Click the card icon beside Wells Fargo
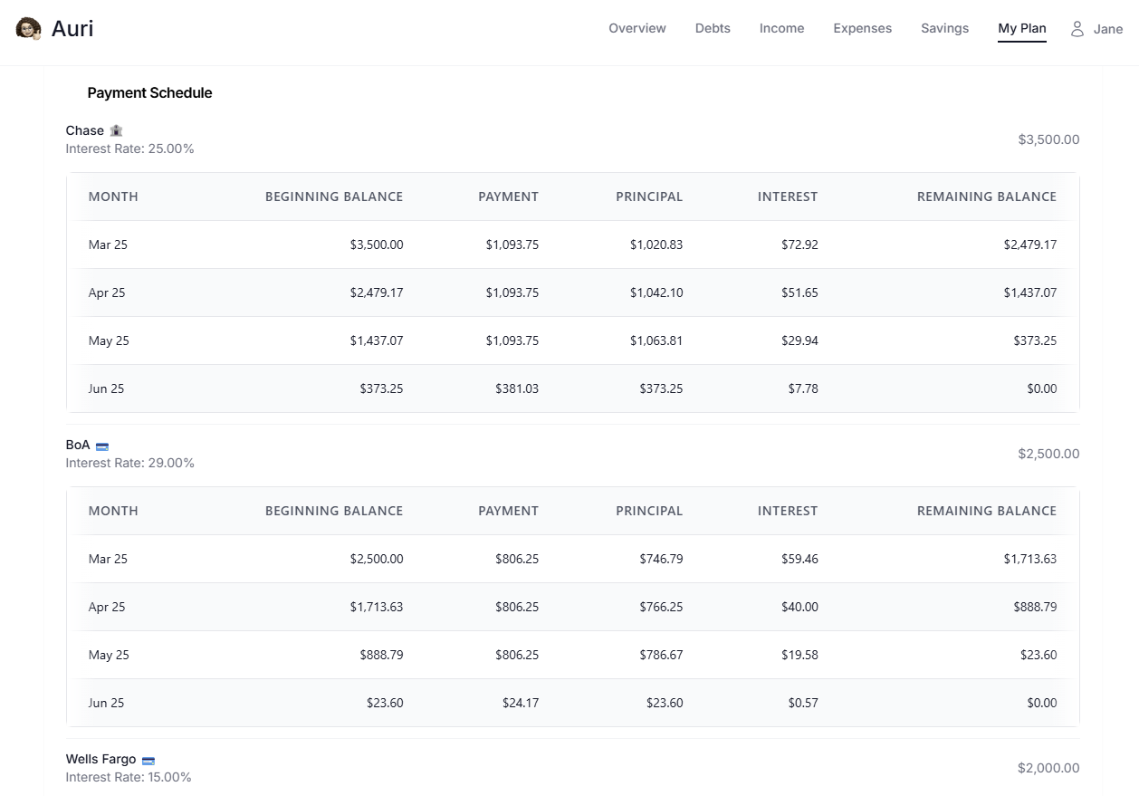The width and height of the screenshot is (1139, 796). [148, 759]
